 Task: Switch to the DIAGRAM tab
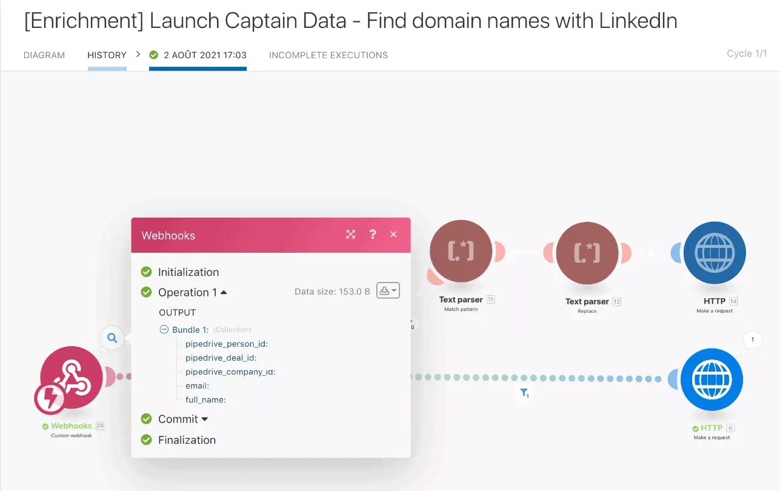[x=44, y=55]
